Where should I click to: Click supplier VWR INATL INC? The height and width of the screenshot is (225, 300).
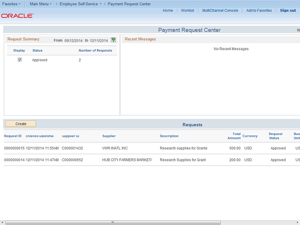coord(115,148)
